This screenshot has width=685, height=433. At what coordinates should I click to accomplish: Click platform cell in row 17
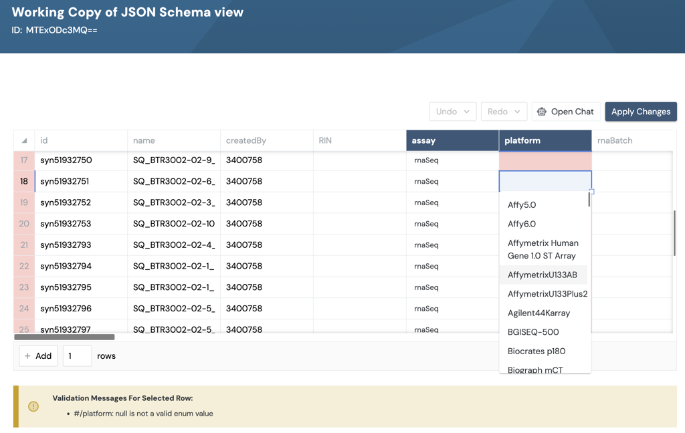click(545, 160)
